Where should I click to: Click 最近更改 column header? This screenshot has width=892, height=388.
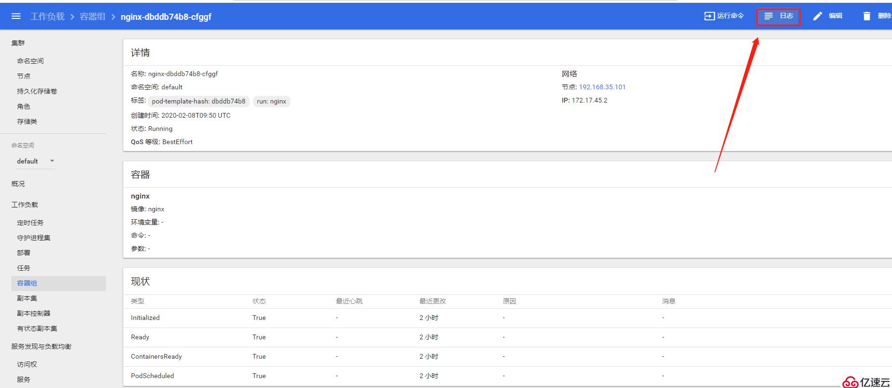(x=433, y=301)
